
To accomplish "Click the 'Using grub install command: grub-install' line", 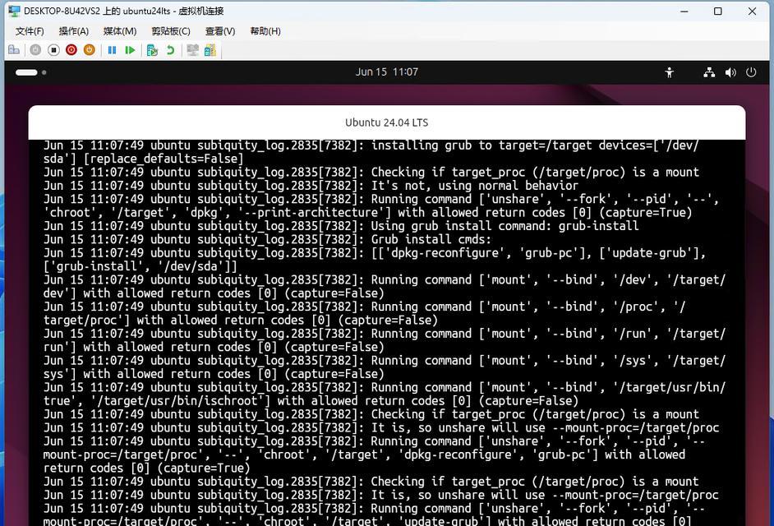I will (341, 226).
